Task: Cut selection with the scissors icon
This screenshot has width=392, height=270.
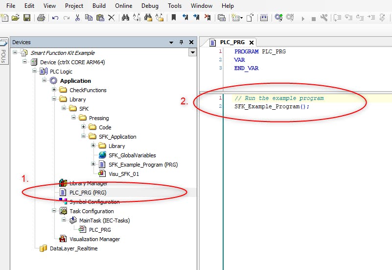Action: tap(77, 18)
